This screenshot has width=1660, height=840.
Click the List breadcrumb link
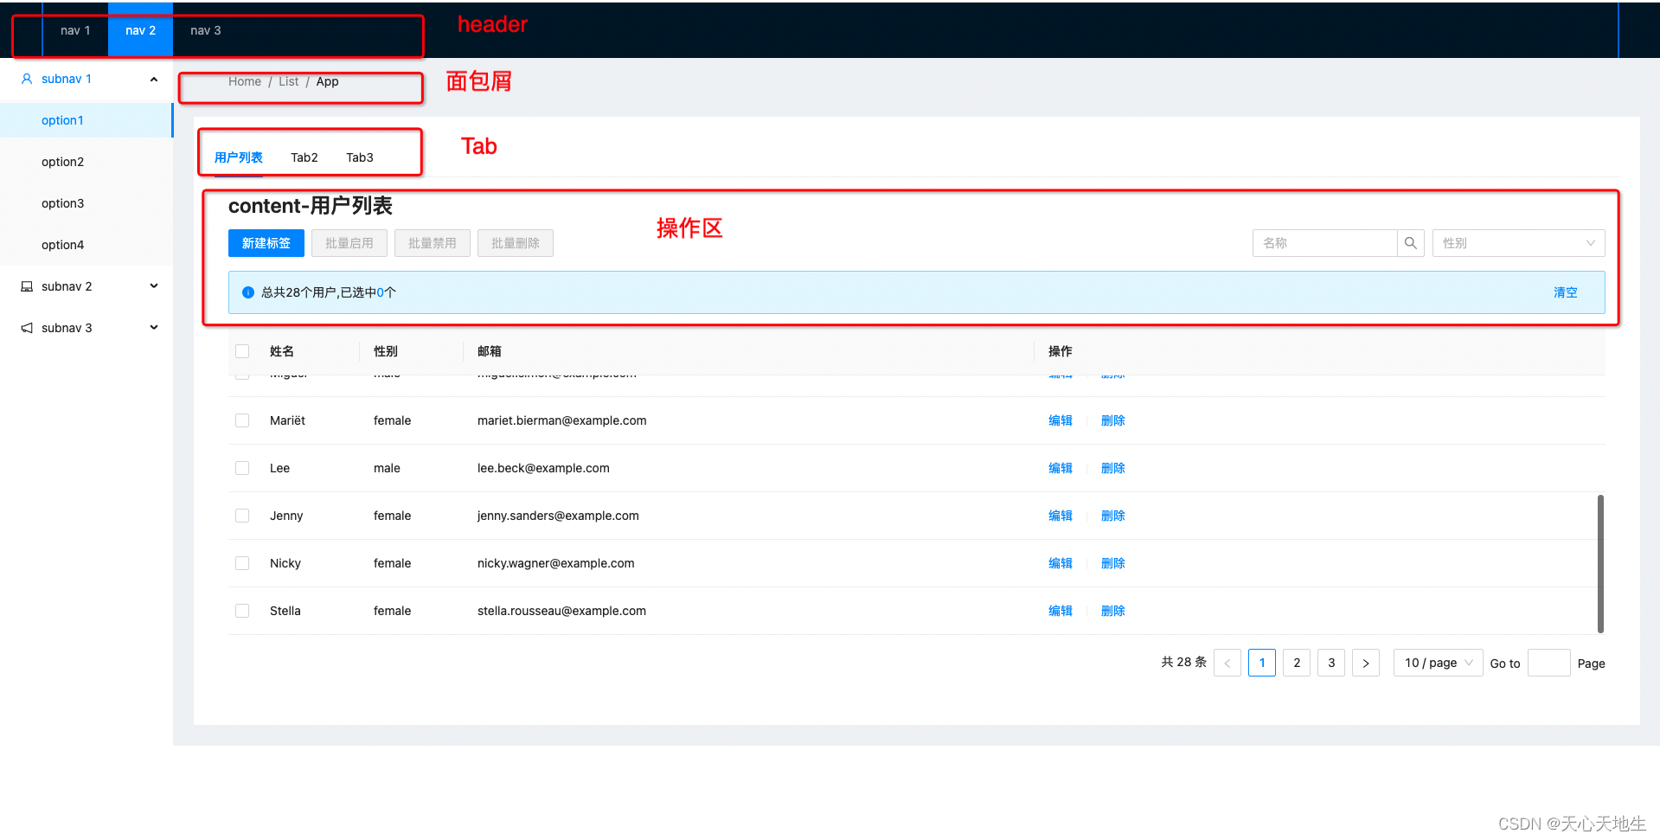pos(289,81)
